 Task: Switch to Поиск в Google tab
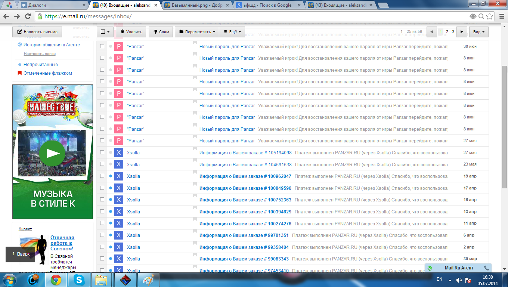pyautogui.click(x=269, y=5)
